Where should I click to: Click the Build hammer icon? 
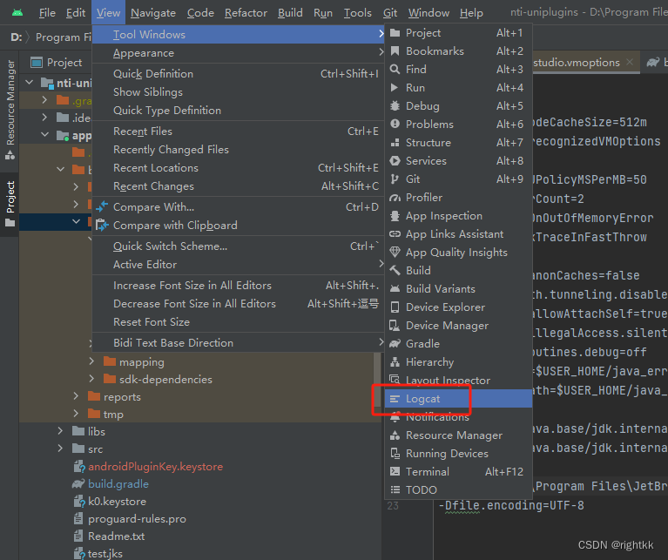coord(395,270)
